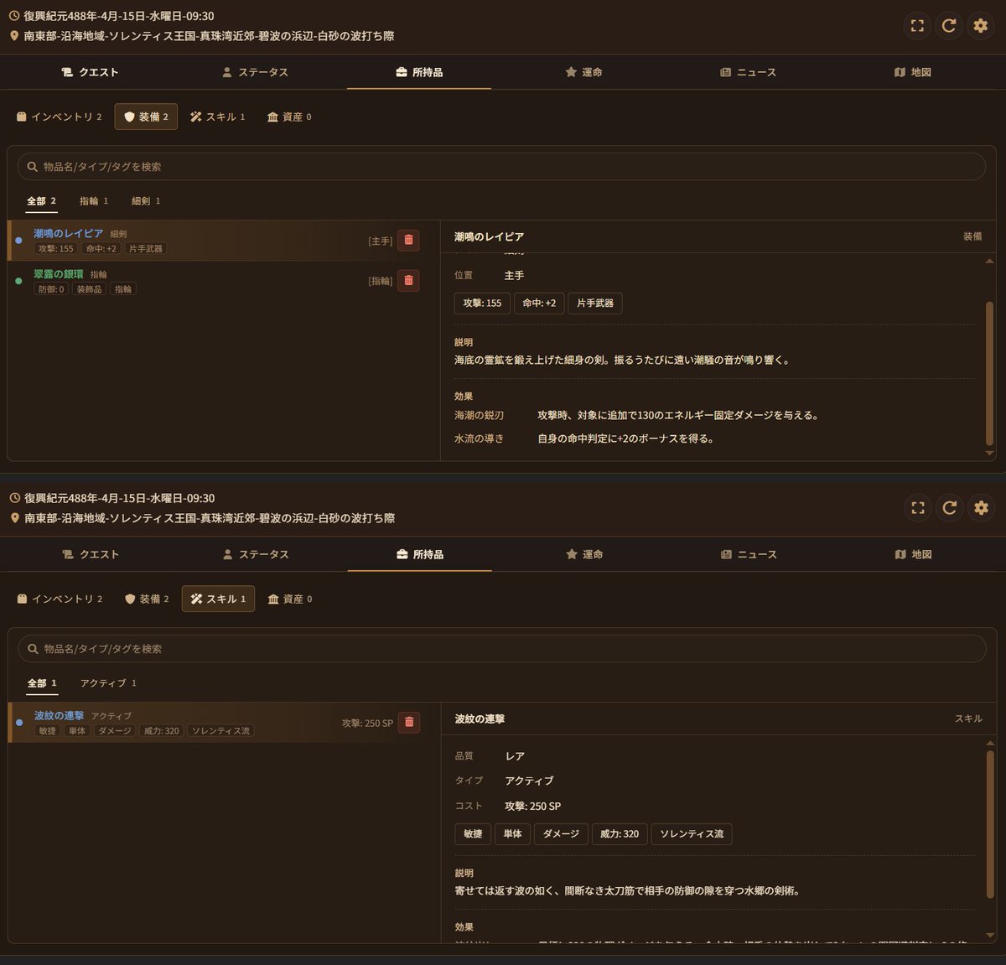The height and width of the screenshot is (965, 1006).
Task: Select 翠露の銀環 in the equipment list
Action: (223, 281)
